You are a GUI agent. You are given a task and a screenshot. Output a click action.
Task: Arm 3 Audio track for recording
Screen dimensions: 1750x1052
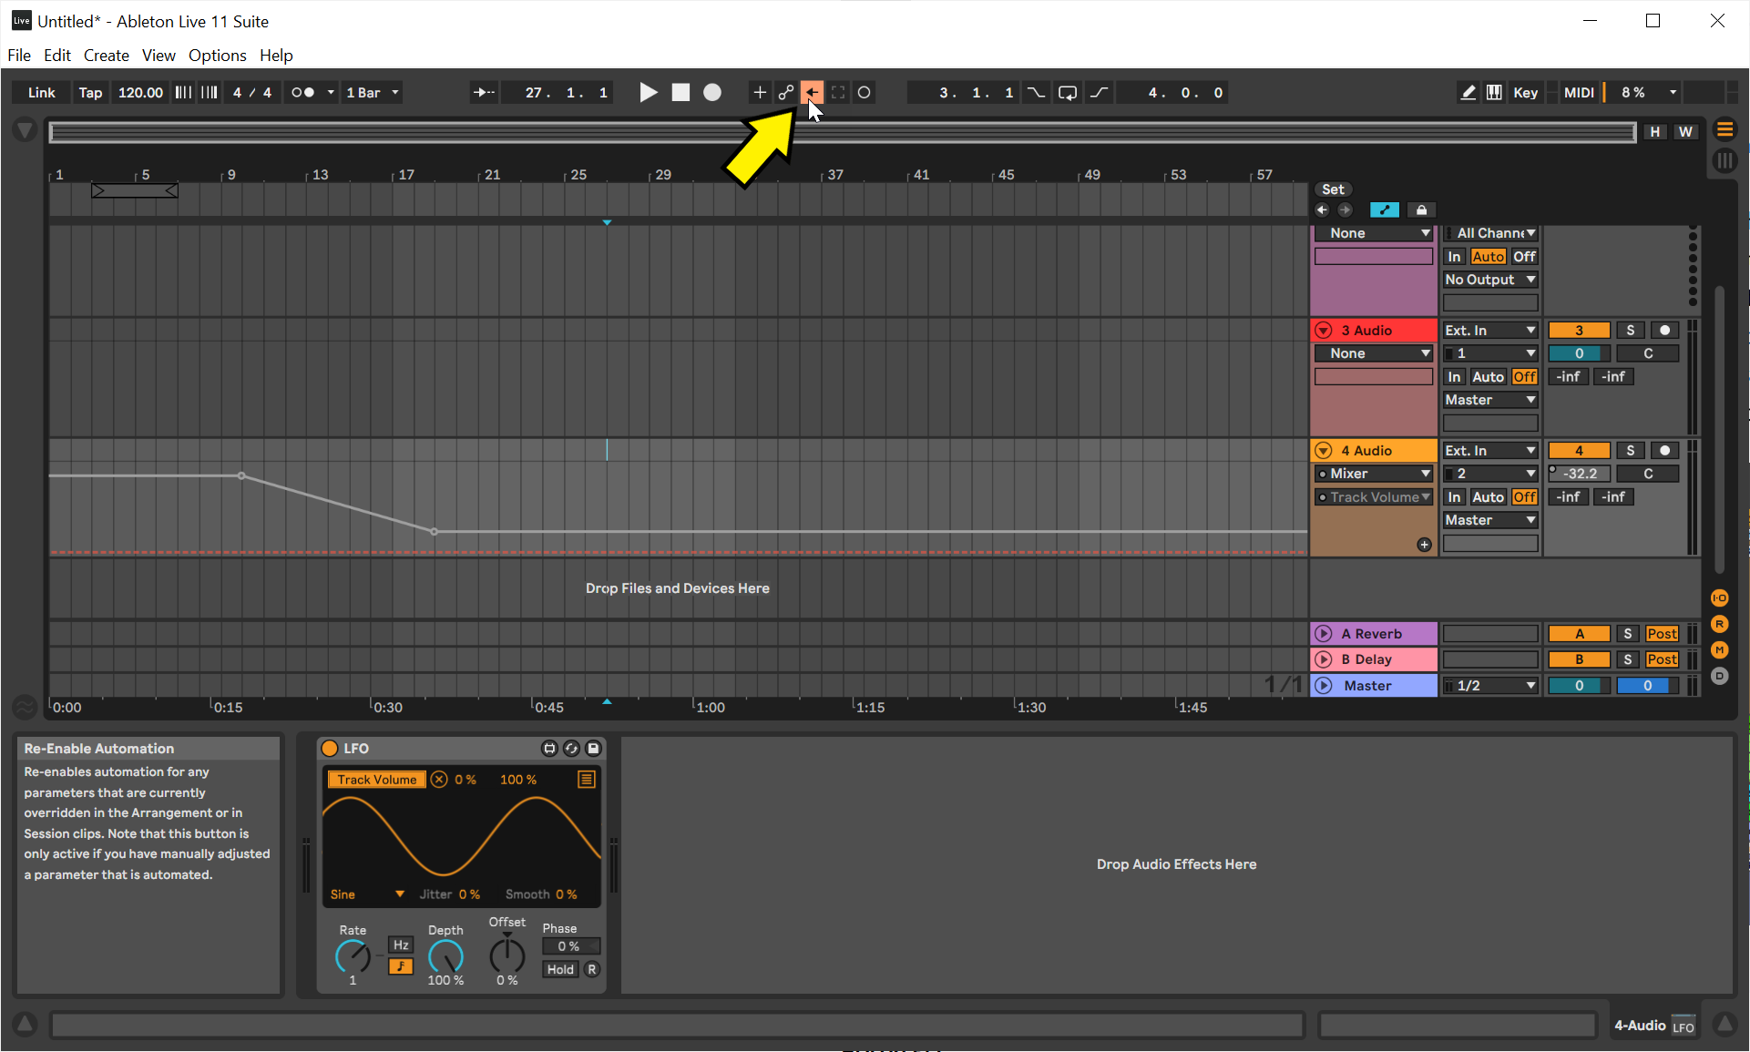(x=1664, y=330)
